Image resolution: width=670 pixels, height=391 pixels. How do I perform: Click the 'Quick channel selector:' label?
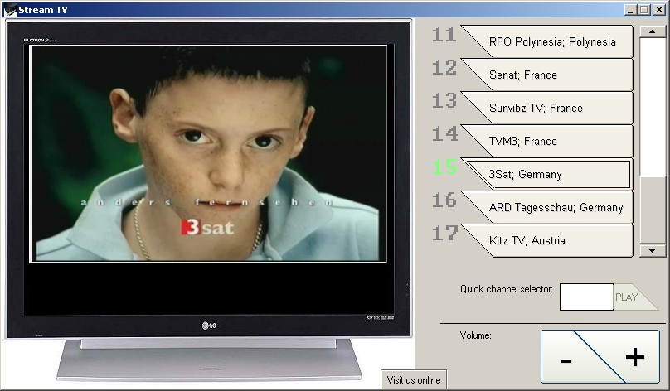pyautogui.click(x=507, y=289)
